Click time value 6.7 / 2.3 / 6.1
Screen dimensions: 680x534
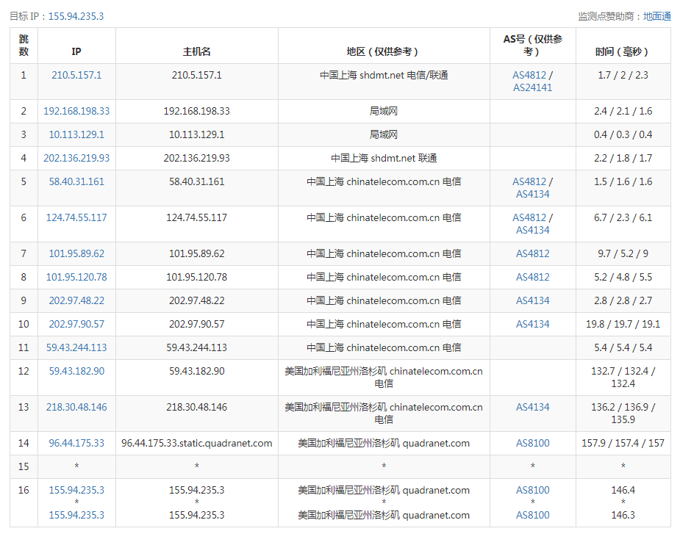[623, 217]
